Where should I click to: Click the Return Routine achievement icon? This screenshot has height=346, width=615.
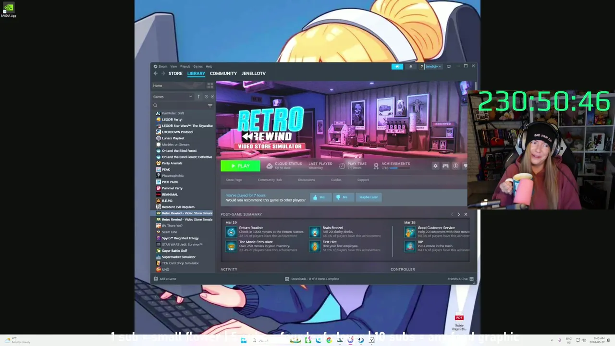coord(231,232)
